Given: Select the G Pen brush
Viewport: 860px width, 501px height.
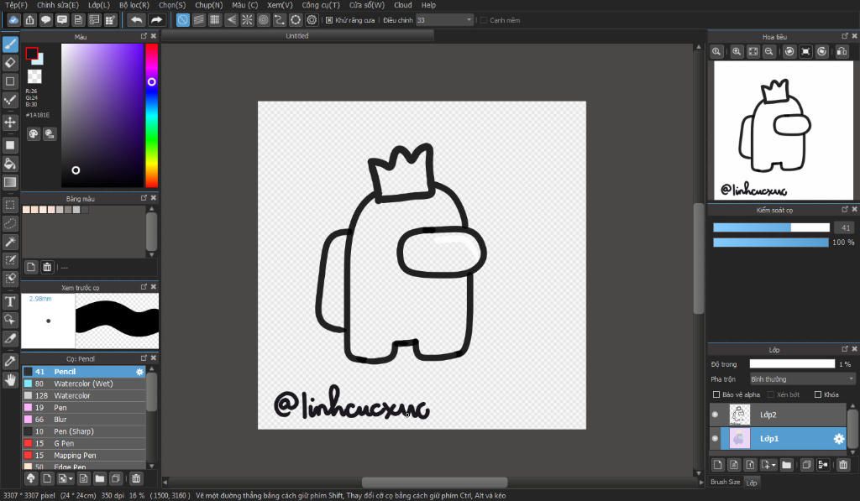Looking at the screenshot, I should (x=84, y=443).
